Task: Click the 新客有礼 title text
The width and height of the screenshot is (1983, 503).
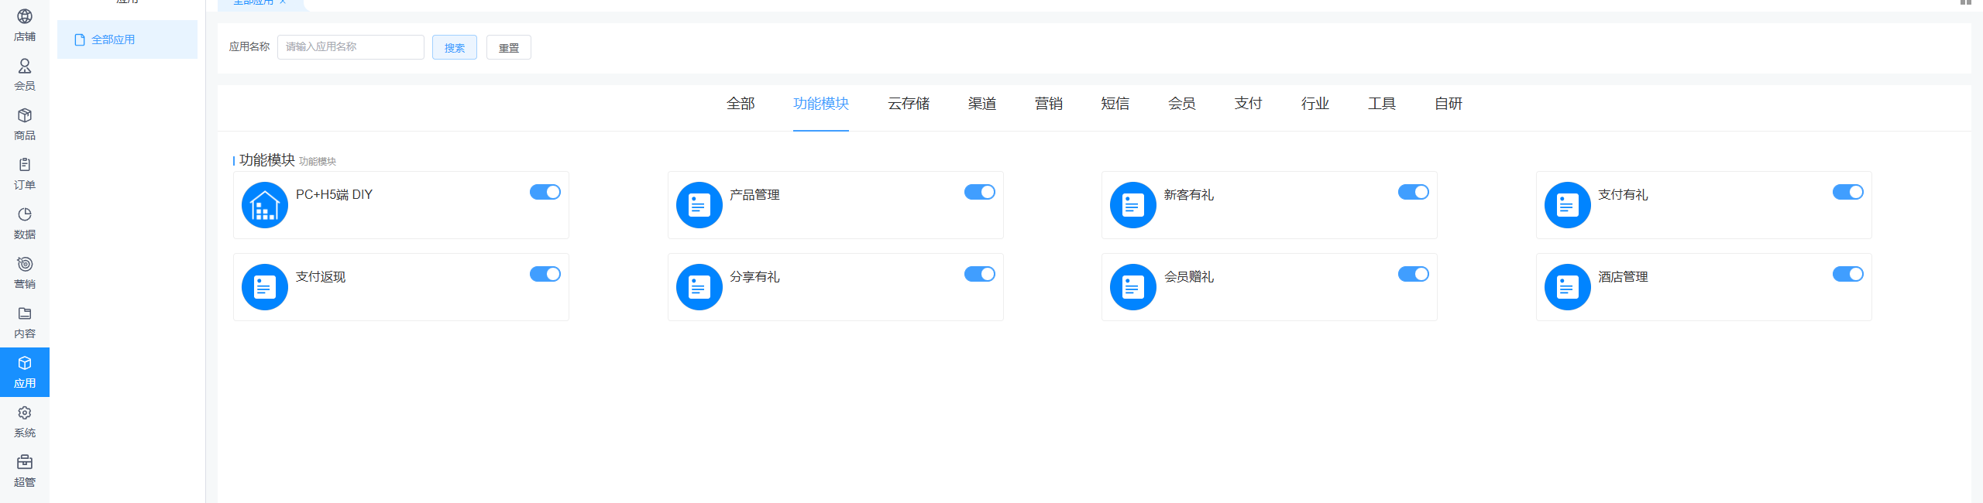Action: (1189, 195)
